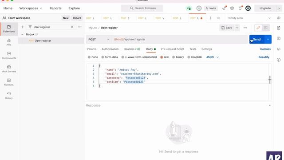Open the Environments sidebar panel
Image resolution: width=284 pixels, height=160 pixels.
(x=9, y=56)
